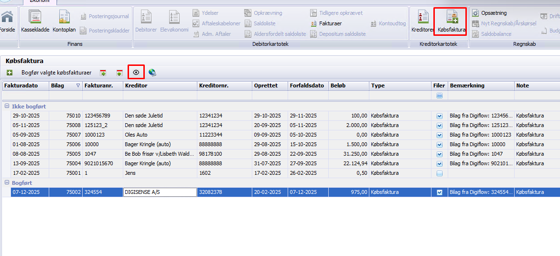Sort by the Forfaldsdato column header

coord(308,85)
